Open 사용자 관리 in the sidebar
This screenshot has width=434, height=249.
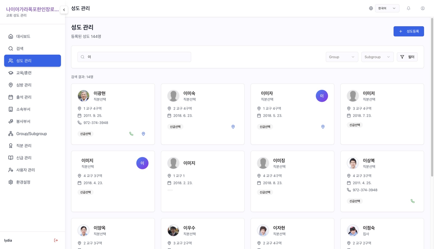tap(33, 170)
